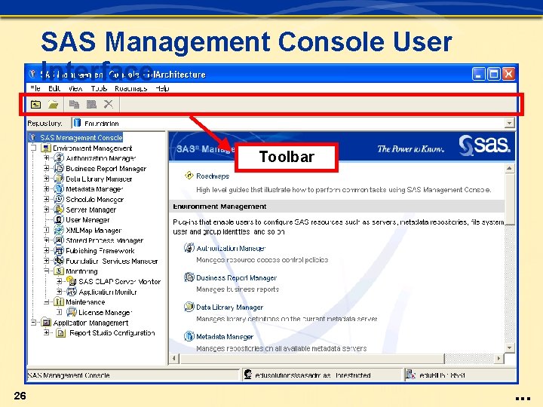Click the SAS OLAP Server Monitor icon

point(72,281)
